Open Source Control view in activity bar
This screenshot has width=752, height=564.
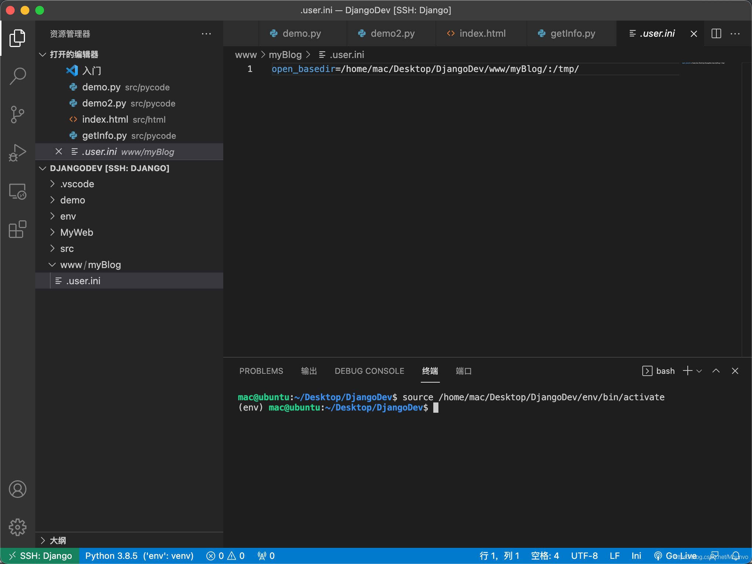[x=17, y=115]
